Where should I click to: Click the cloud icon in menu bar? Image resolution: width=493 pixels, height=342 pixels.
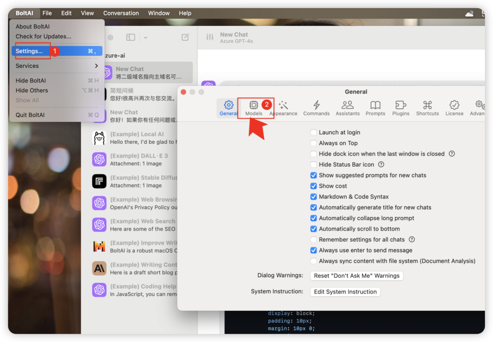[x=469, y=13]
